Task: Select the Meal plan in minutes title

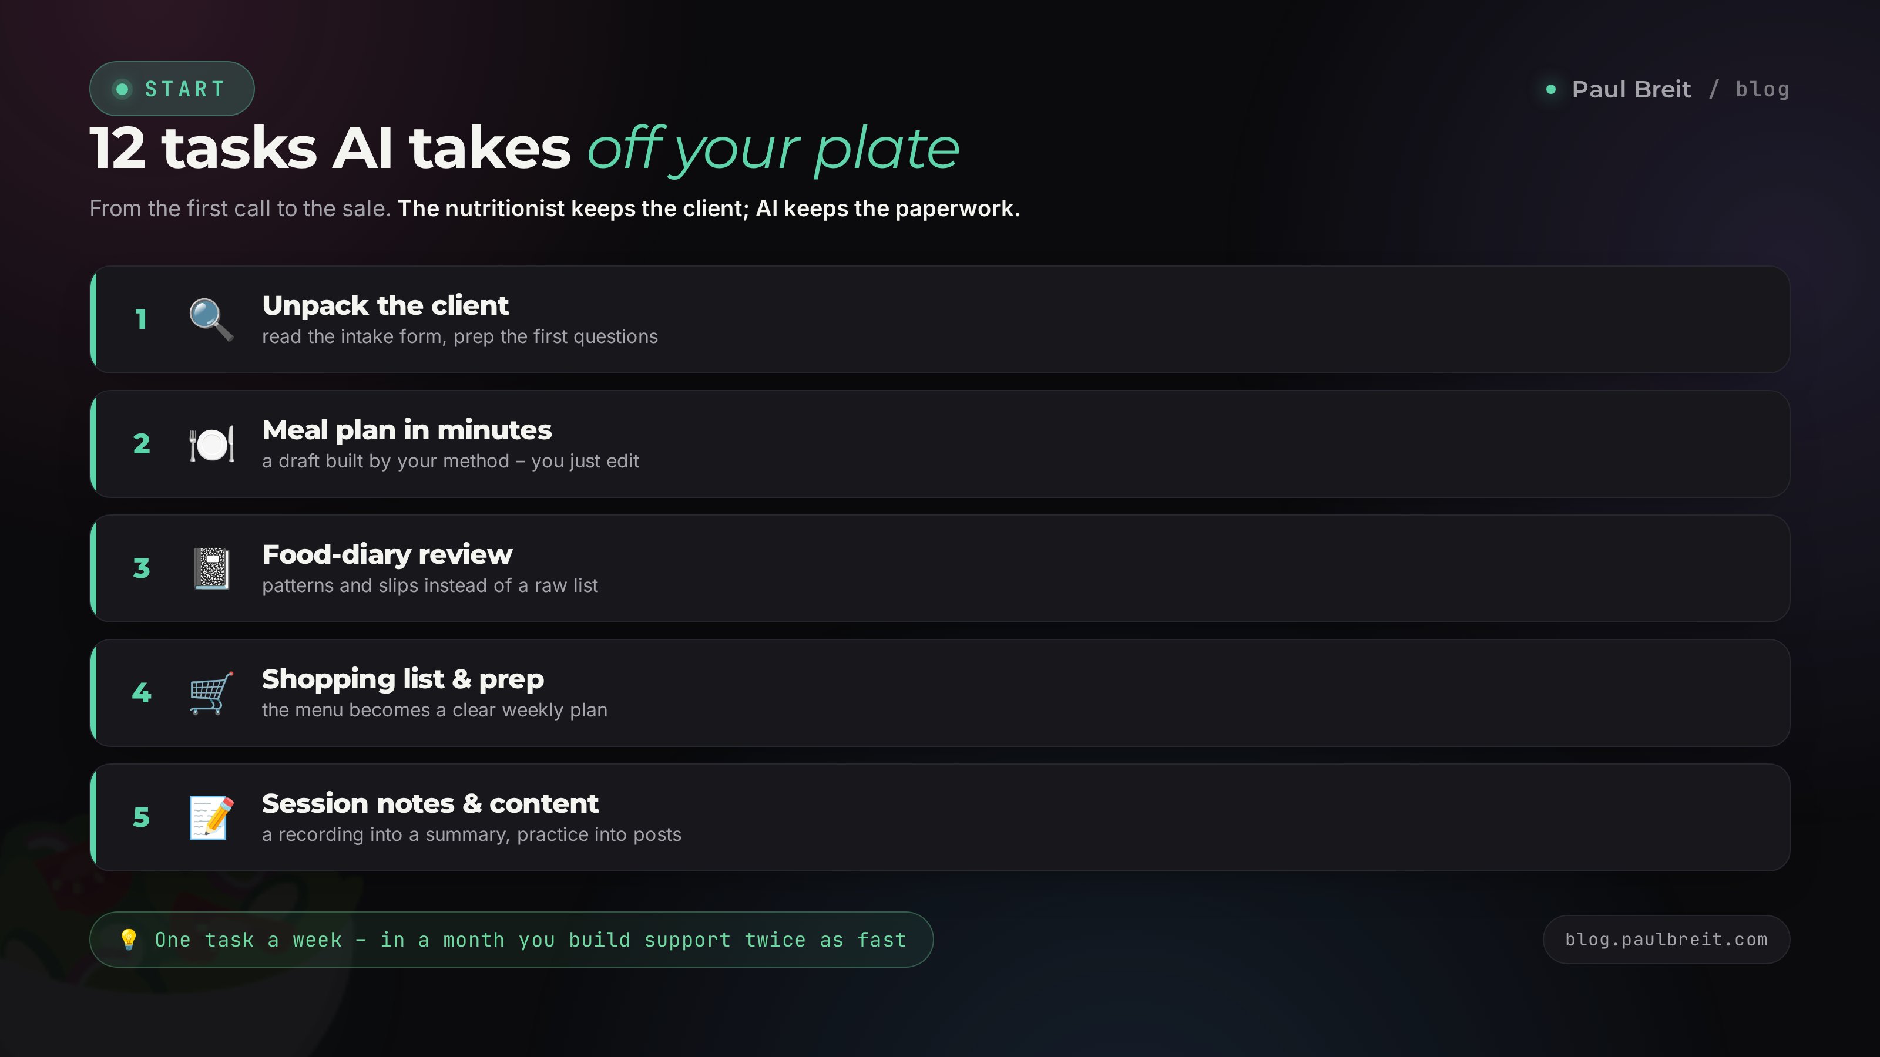Action: click(x=407, y=430)
